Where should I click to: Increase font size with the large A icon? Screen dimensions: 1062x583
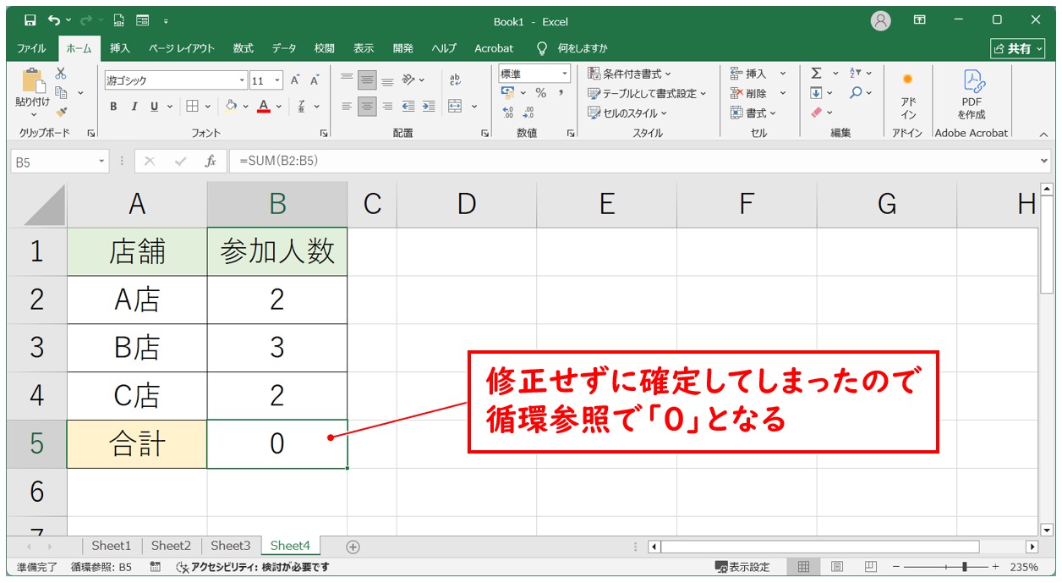pyautogui.click(x=295, y=80)
